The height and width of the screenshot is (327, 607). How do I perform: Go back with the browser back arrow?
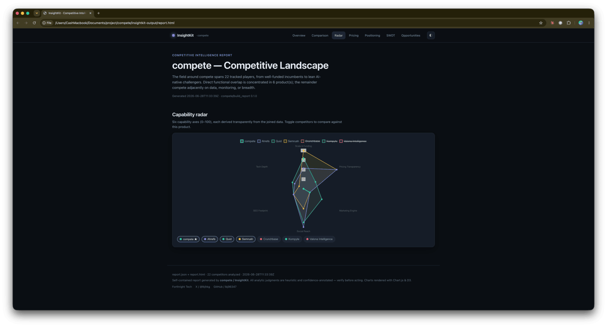[x=18, y=23]
